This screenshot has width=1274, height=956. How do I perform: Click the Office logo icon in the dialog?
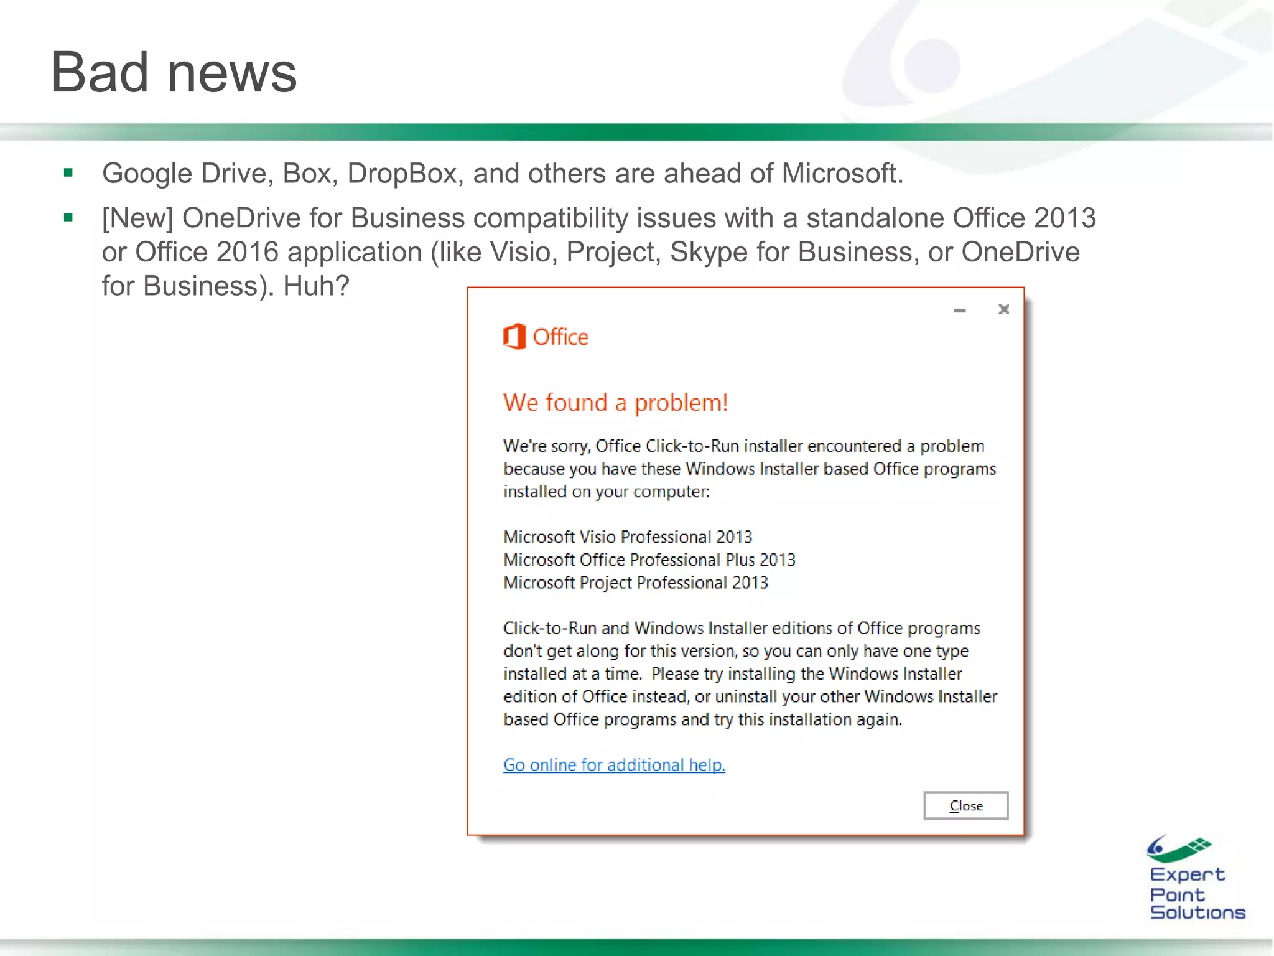(x=514, y=337)
